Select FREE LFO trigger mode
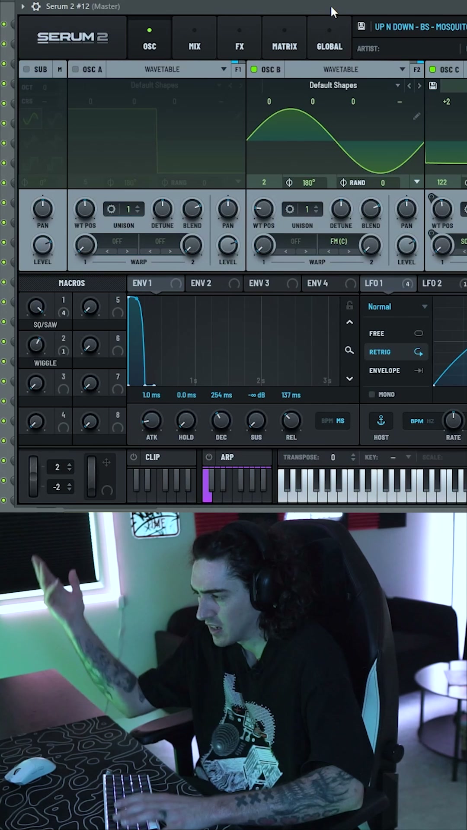Screen dimensions: 467x830 (396, 333)
